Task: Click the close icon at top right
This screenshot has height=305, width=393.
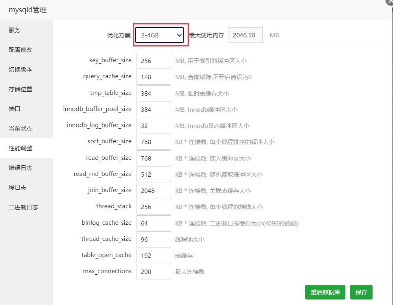Action: point(389,3)
